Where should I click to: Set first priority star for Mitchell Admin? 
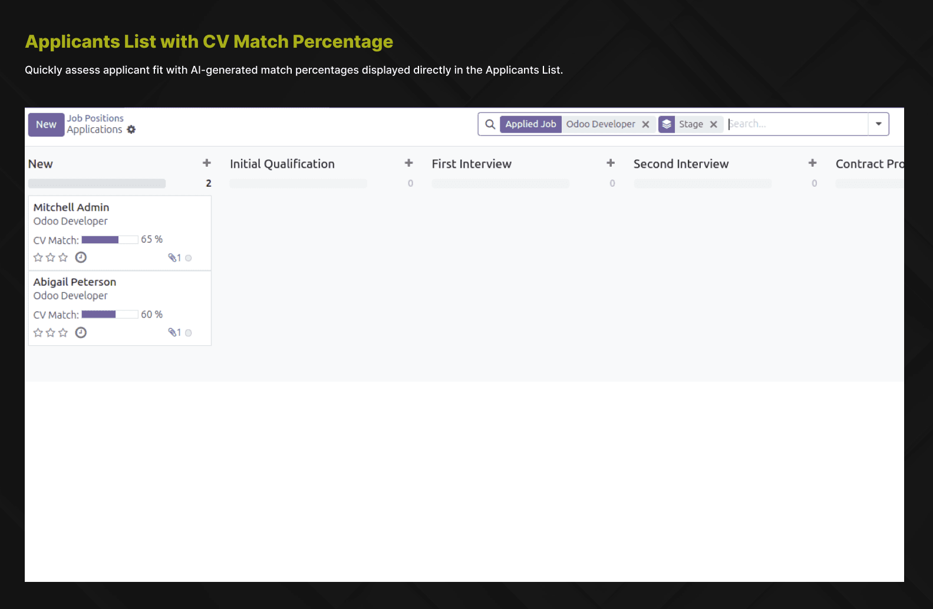tap(38, 257)
